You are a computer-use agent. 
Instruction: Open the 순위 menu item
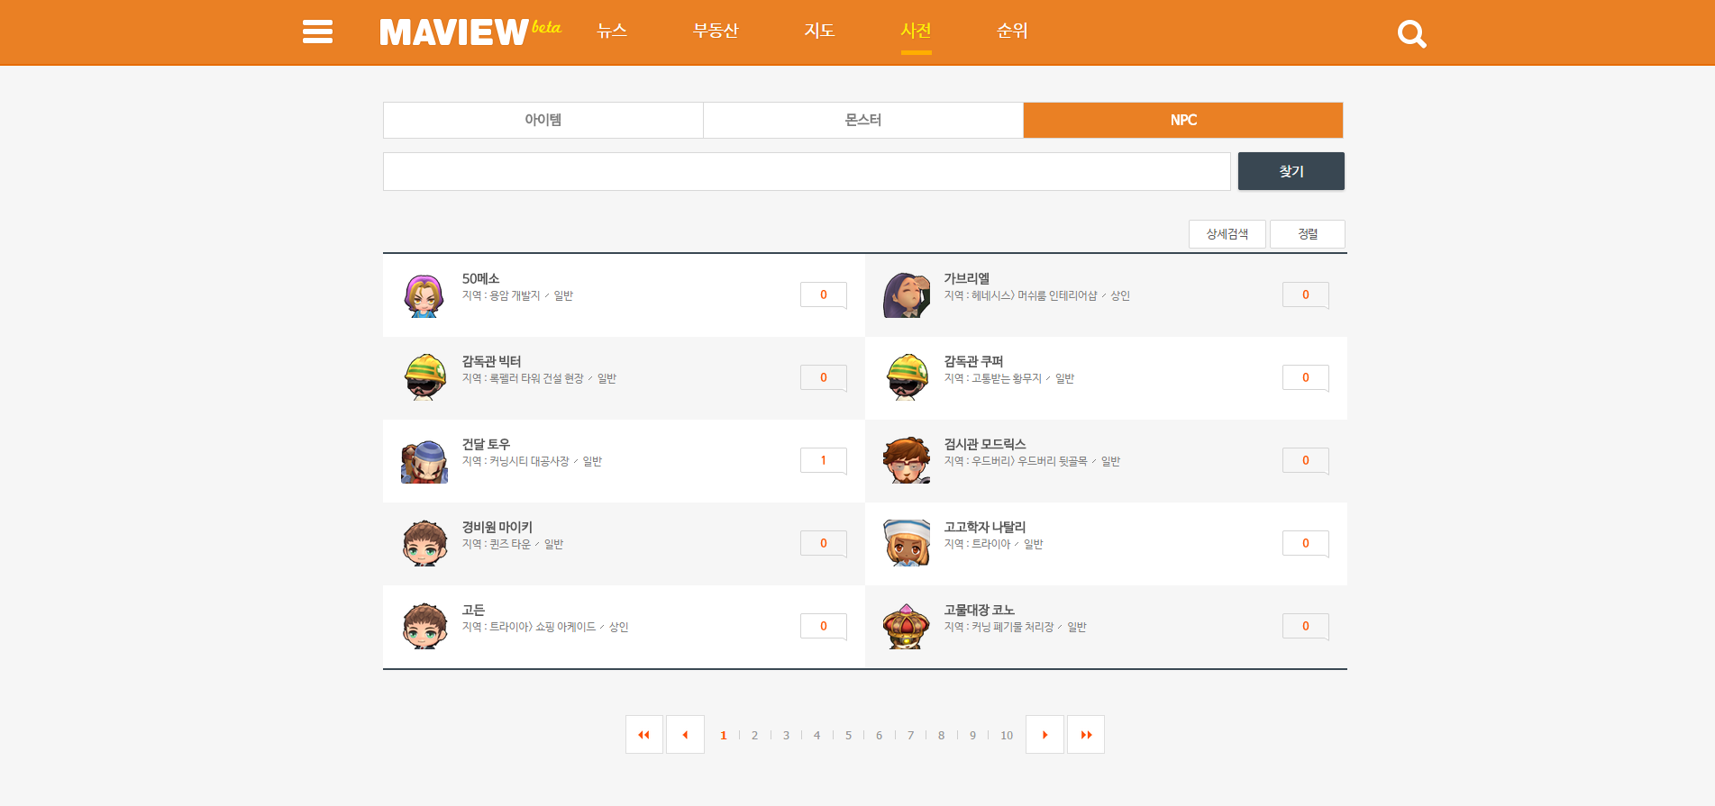1012,31
